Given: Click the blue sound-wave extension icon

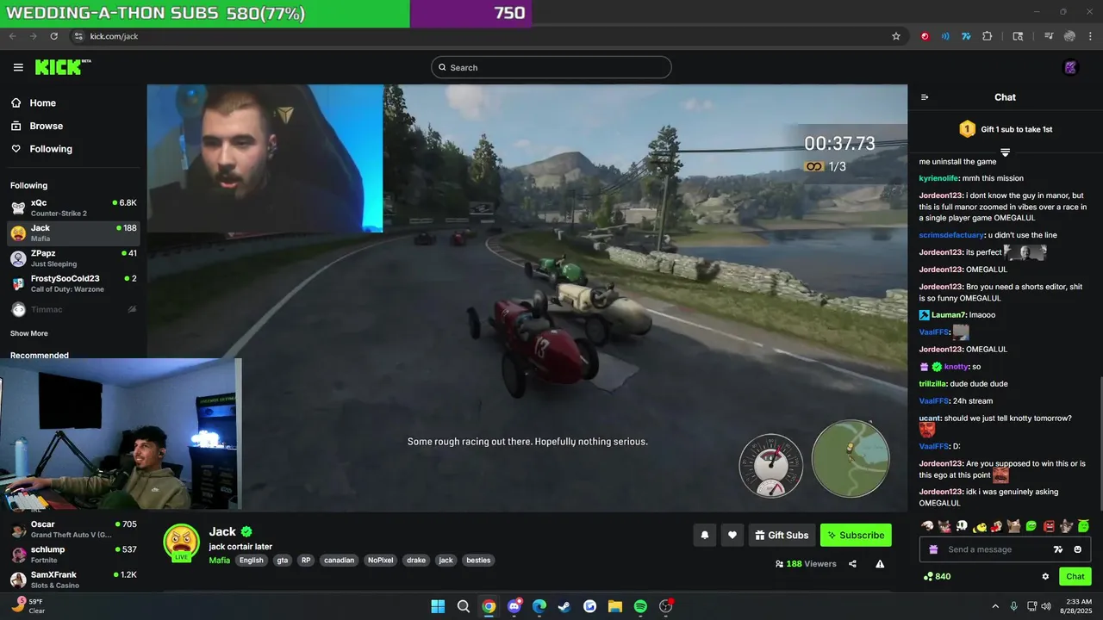Looking at the screenshot, I should [x=945, y=36].
